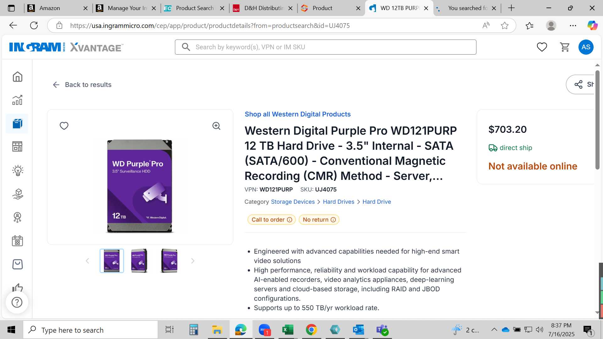Show hidden system tray icons
Viewport: 603px width, 339px height.
[494, 330]
